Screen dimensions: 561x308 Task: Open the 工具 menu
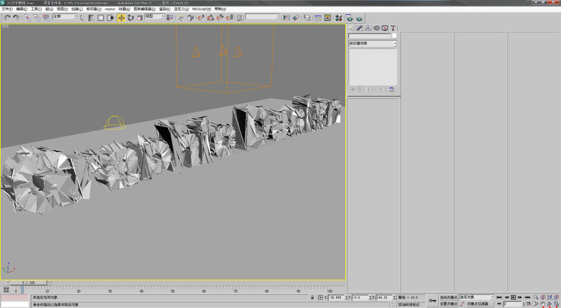pos(36,9)
